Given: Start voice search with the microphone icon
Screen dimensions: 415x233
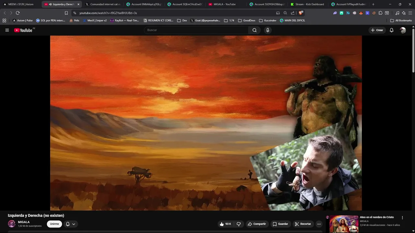Looking at the screenshot, I should pos(267,30).
